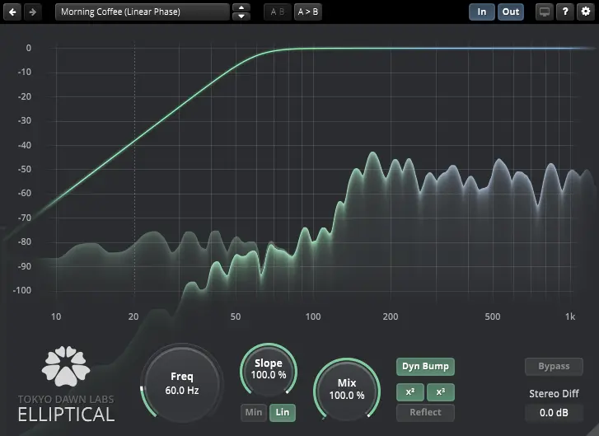
Task: Click the Slope 100.0 % knob
Action: 269,369
